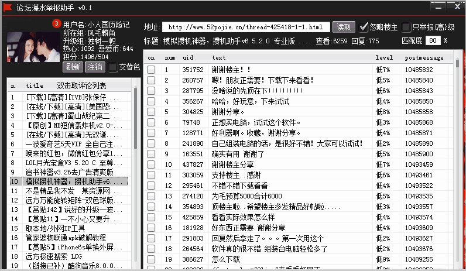Click the red notification badge showing 3
This screenshot has height=271, width=466.
click(x=56, y=23)
